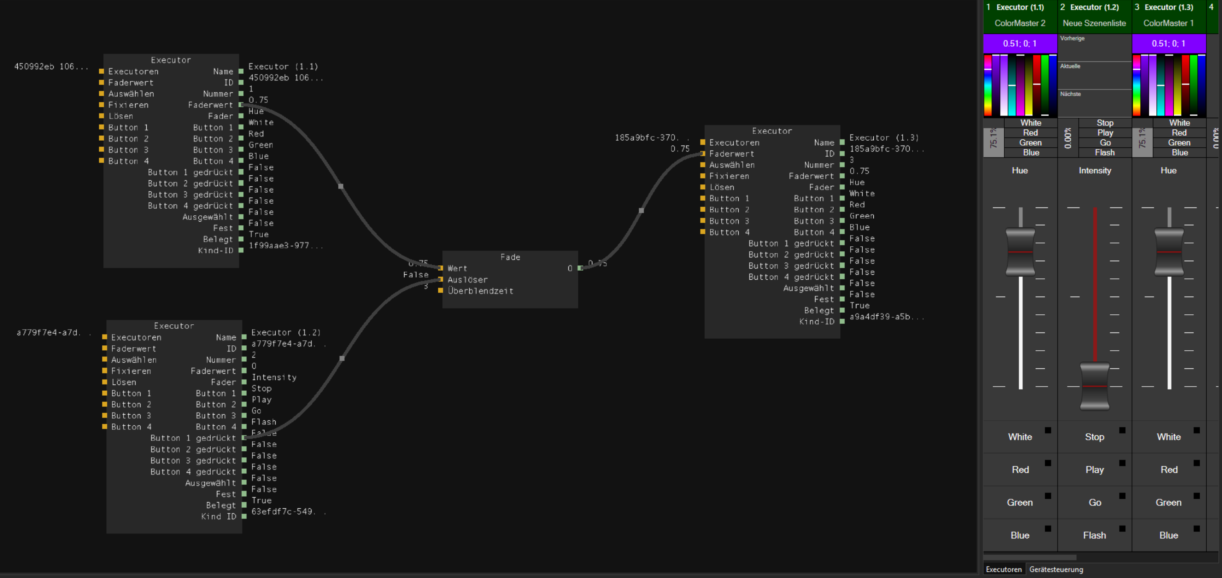Click large White button under Executor (1.1) fader
1222x578 pixels.
(x=1020, y=437)
